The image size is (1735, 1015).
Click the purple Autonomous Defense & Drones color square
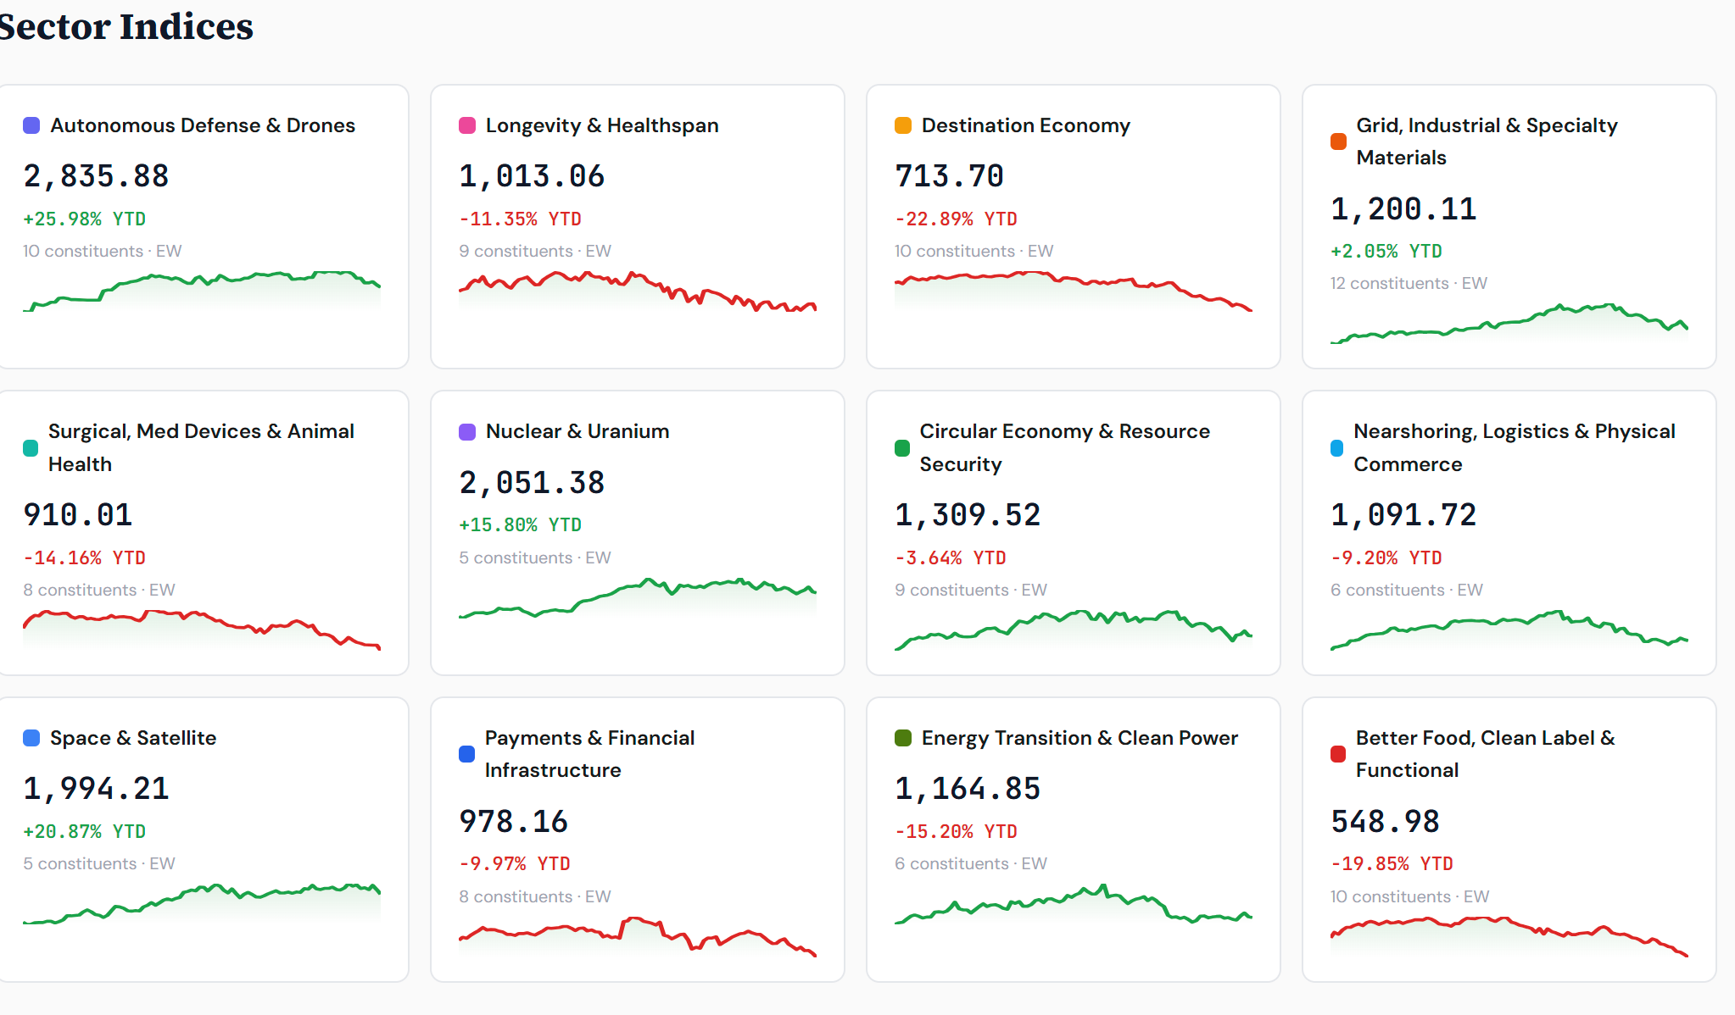point(31,125)
